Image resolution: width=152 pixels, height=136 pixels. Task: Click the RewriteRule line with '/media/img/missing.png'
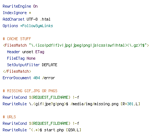click(x=71, y=104)
